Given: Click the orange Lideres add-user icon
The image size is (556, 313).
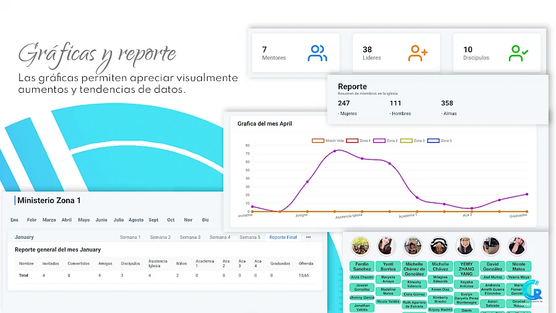Looking at the screenshot, I should click(x=418, y=53).
